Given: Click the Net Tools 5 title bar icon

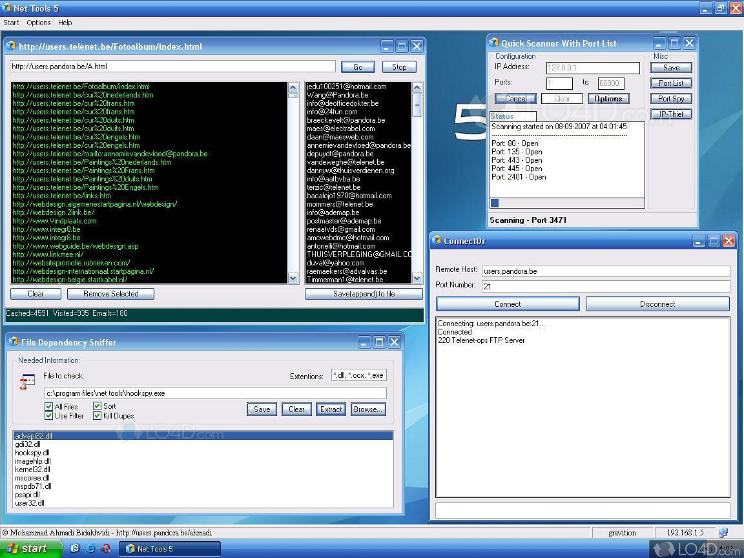Looking at the screenshot, I should point(6,8).
